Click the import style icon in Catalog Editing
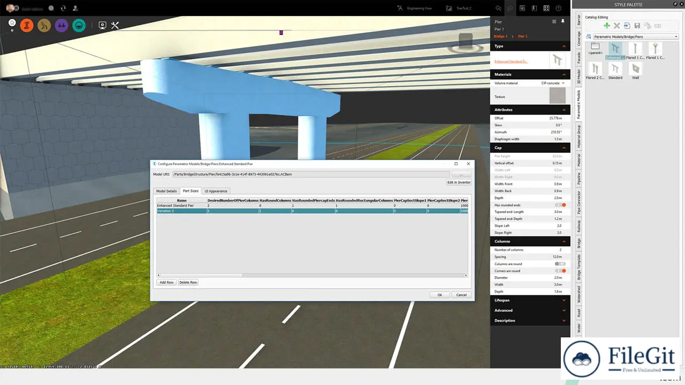This screenshot has width=685, height=385. 627,26
